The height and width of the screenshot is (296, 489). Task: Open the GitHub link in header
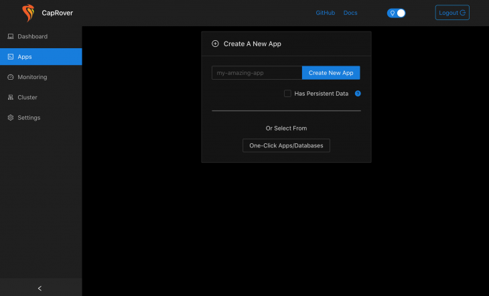[x=325, y=13]
